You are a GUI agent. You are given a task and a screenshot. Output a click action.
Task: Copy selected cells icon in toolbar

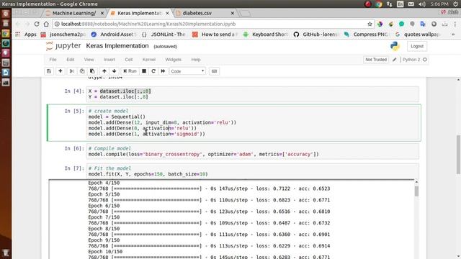click(82, 71)
